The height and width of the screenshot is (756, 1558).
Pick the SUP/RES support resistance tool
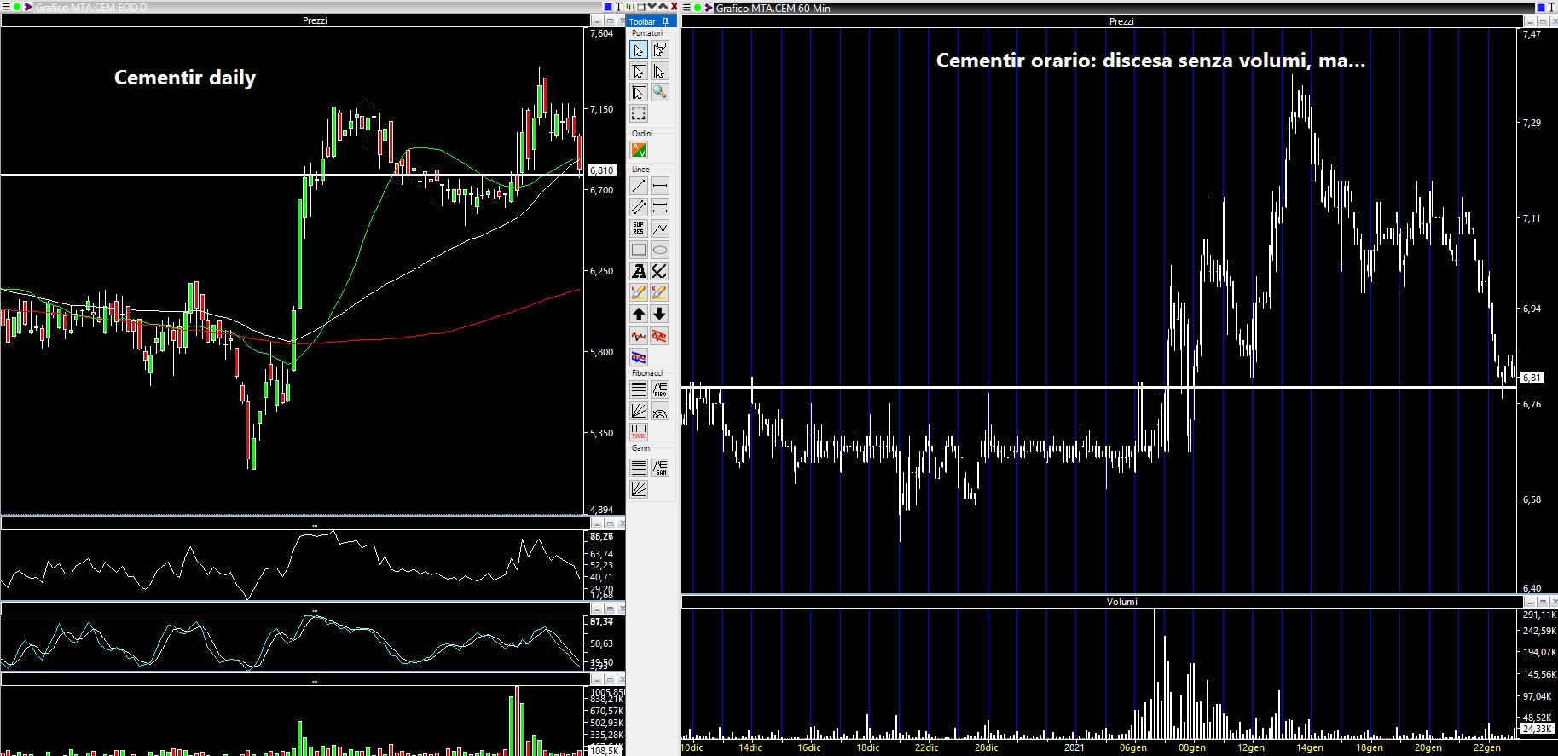[x=639, y=228]
